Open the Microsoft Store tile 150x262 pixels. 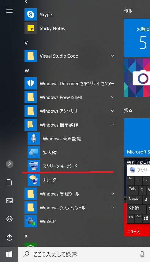click(x=137, y=137)
